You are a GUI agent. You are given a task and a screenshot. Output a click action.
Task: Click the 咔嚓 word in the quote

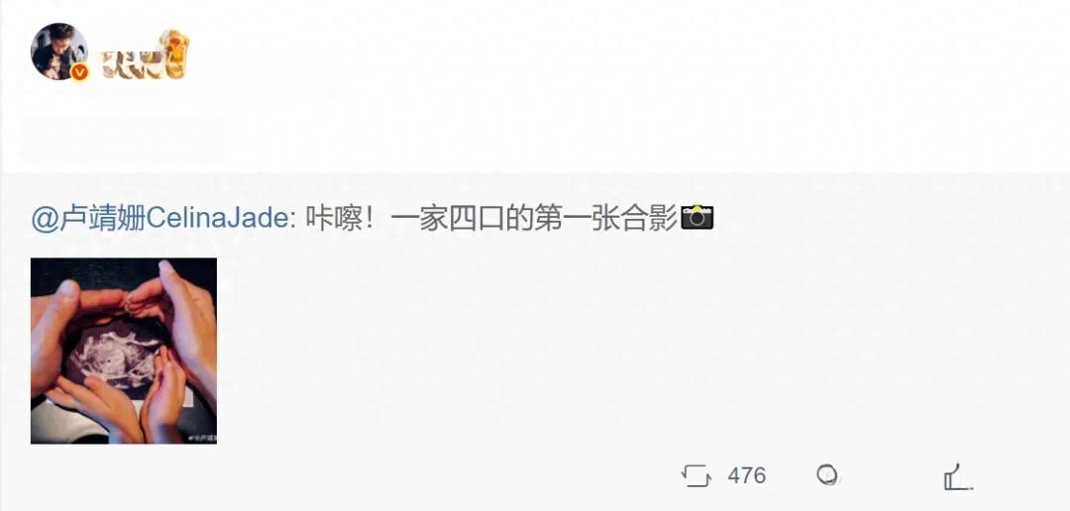pos(333,219)
